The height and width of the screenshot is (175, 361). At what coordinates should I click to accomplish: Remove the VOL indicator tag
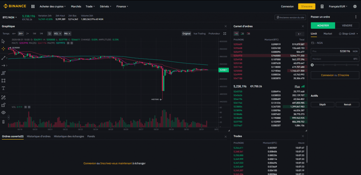60,33
